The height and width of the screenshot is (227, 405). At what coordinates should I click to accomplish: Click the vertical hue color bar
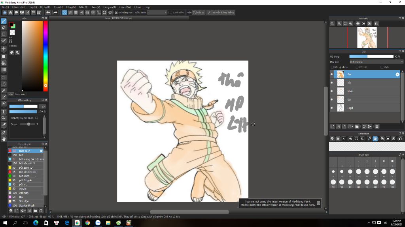(x=45, y=56)
